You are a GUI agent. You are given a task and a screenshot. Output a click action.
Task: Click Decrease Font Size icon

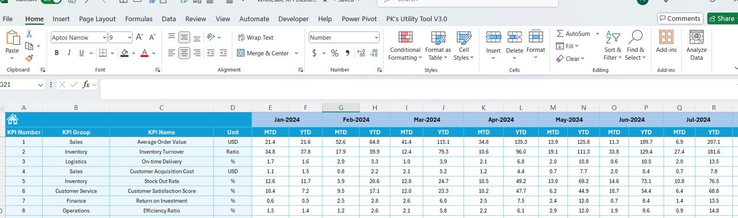pos(153,37)
